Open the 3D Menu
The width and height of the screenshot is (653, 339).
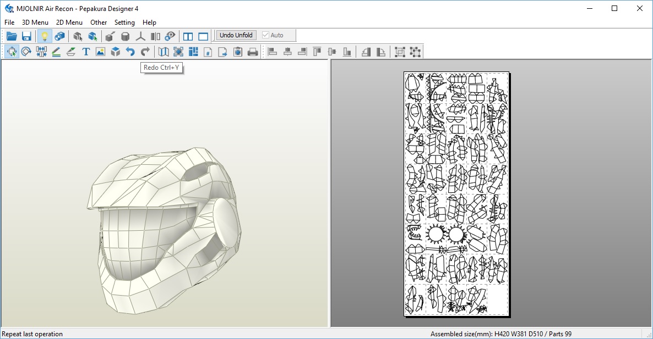(x=35, y=23)
